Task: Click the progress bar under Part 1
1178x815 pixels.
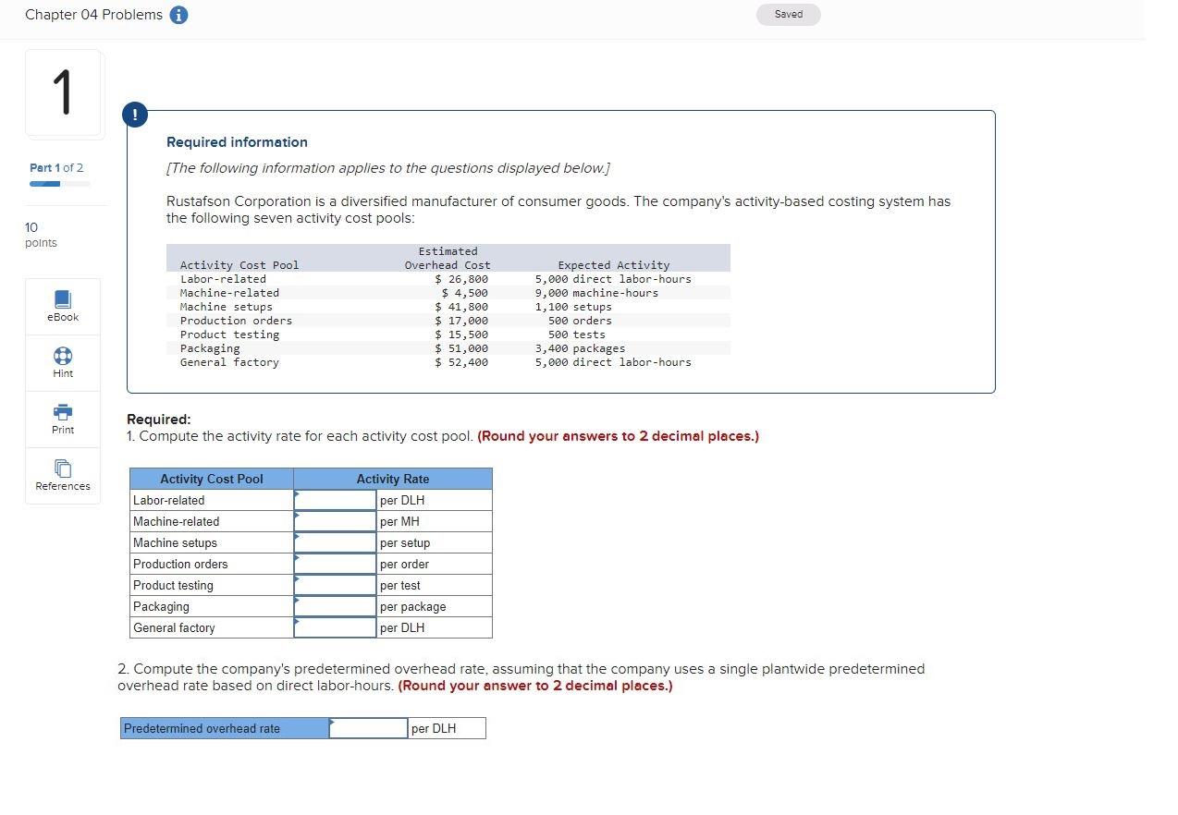Action: point(58,183)
